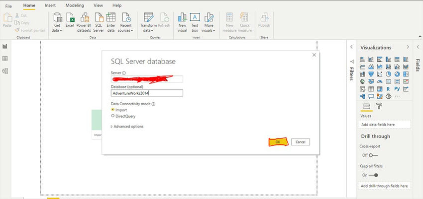The image size is (423, 199).
Task: Switch to the Modeling ribbon tab
Action: [x=75, y=5]
